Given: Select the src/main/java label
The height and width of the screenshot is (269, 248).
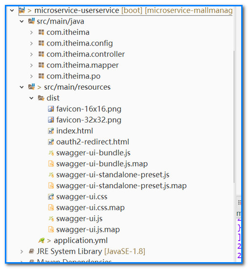Looking at the screenshot, I should [61, 22].
